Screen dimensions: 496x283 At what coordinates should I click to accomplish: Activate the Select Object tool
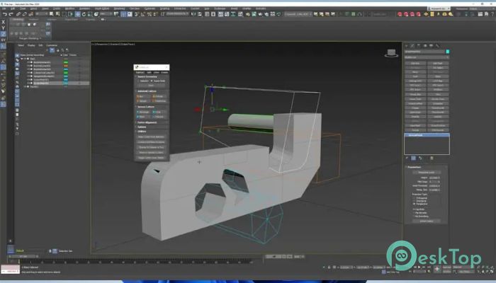click(51, 14)
